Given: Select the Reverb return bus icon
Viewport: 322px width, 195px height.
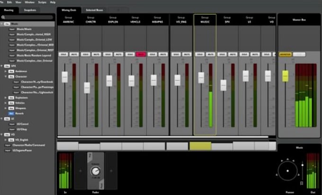Looking at the screenshot, I should pyautogui.click(x=11, y=113).
